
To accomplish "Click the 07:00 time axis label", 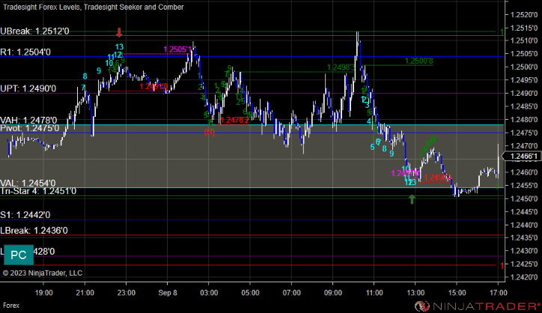I will coord(291,293).
